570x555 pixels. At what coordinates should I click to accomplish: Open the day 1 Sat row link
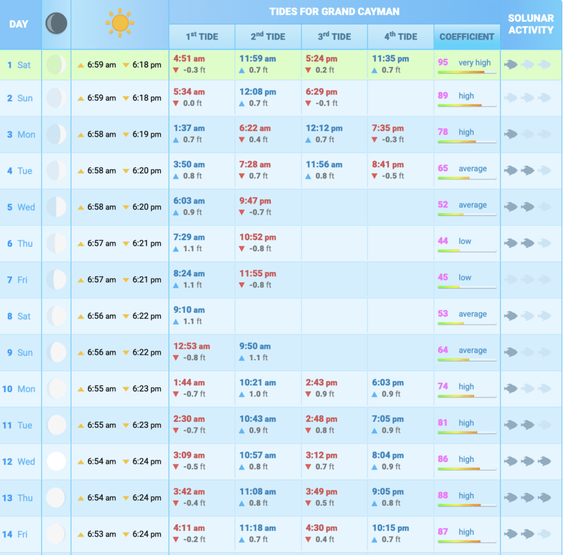pyautogui.click(x=19, y=65)
